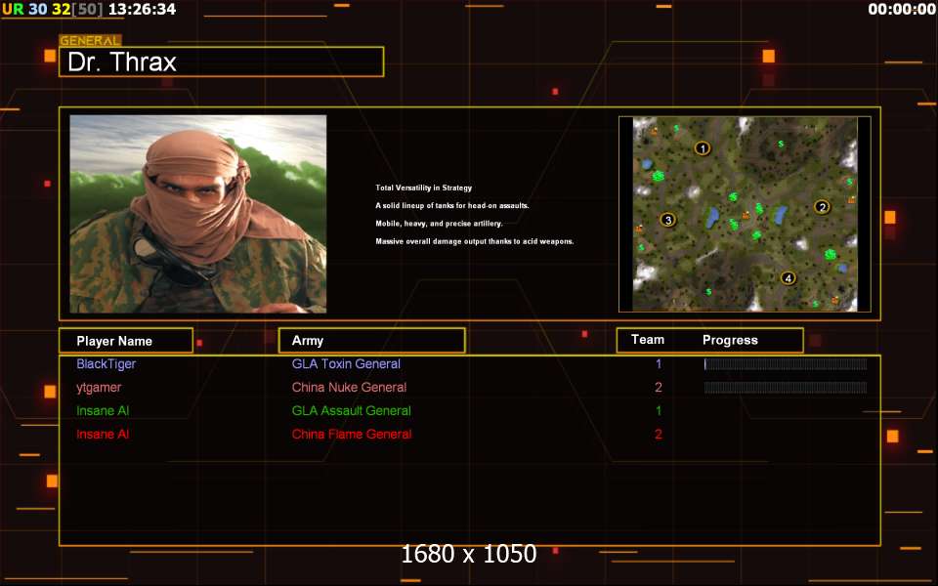Click the gray [50] overlay value
Viewport: 938px width, 586px height.
[x=87, y=10]
